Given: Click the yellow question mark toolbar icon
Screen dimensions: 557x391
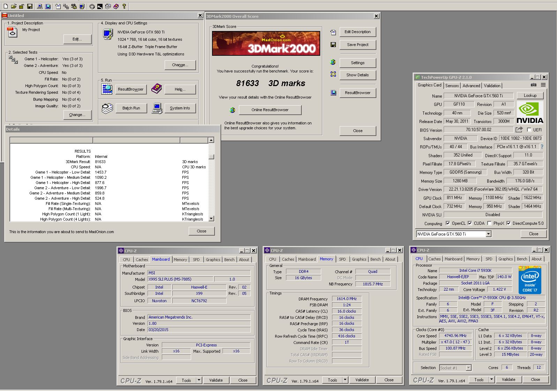Looking at the screenshot, I should pos(124,6).
